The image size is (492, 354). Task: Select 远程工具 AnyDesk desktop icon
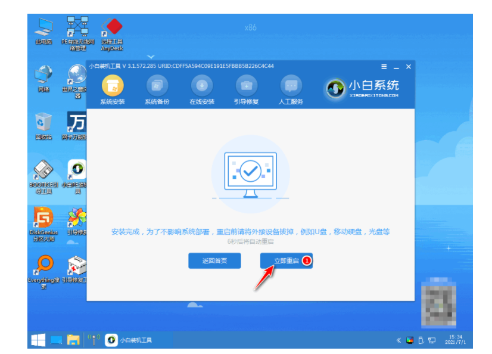(112, 34)
